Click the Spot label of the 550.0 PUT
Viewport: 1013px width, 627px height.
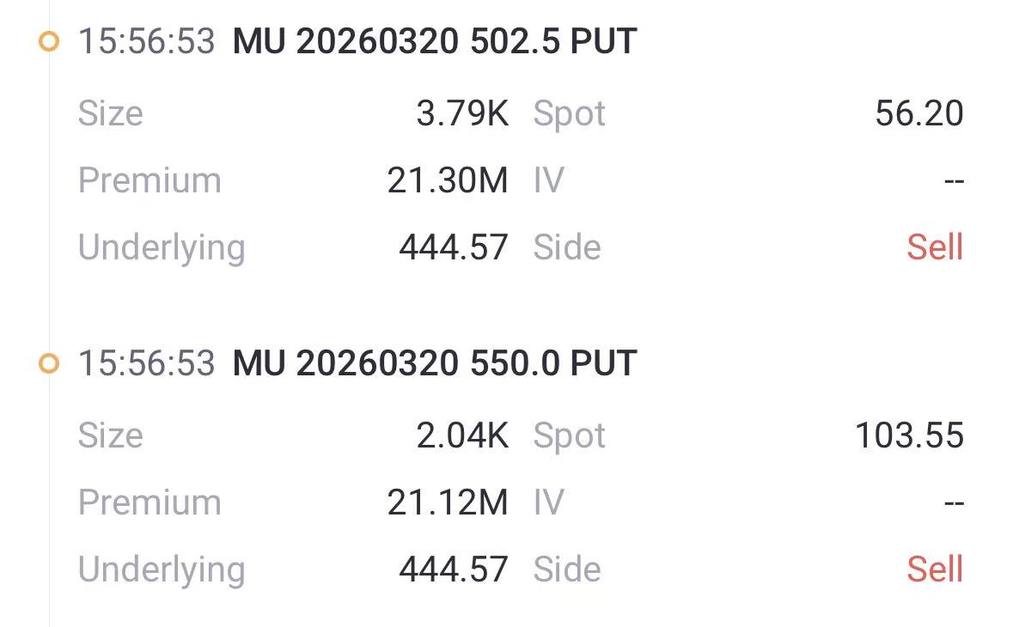(x=569, y=435)
